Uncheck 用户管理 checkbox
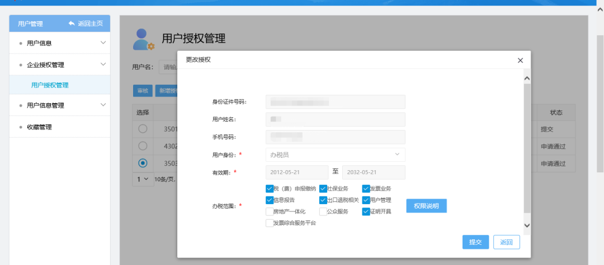Screen dimensions: 604x265 coord(366,200)
